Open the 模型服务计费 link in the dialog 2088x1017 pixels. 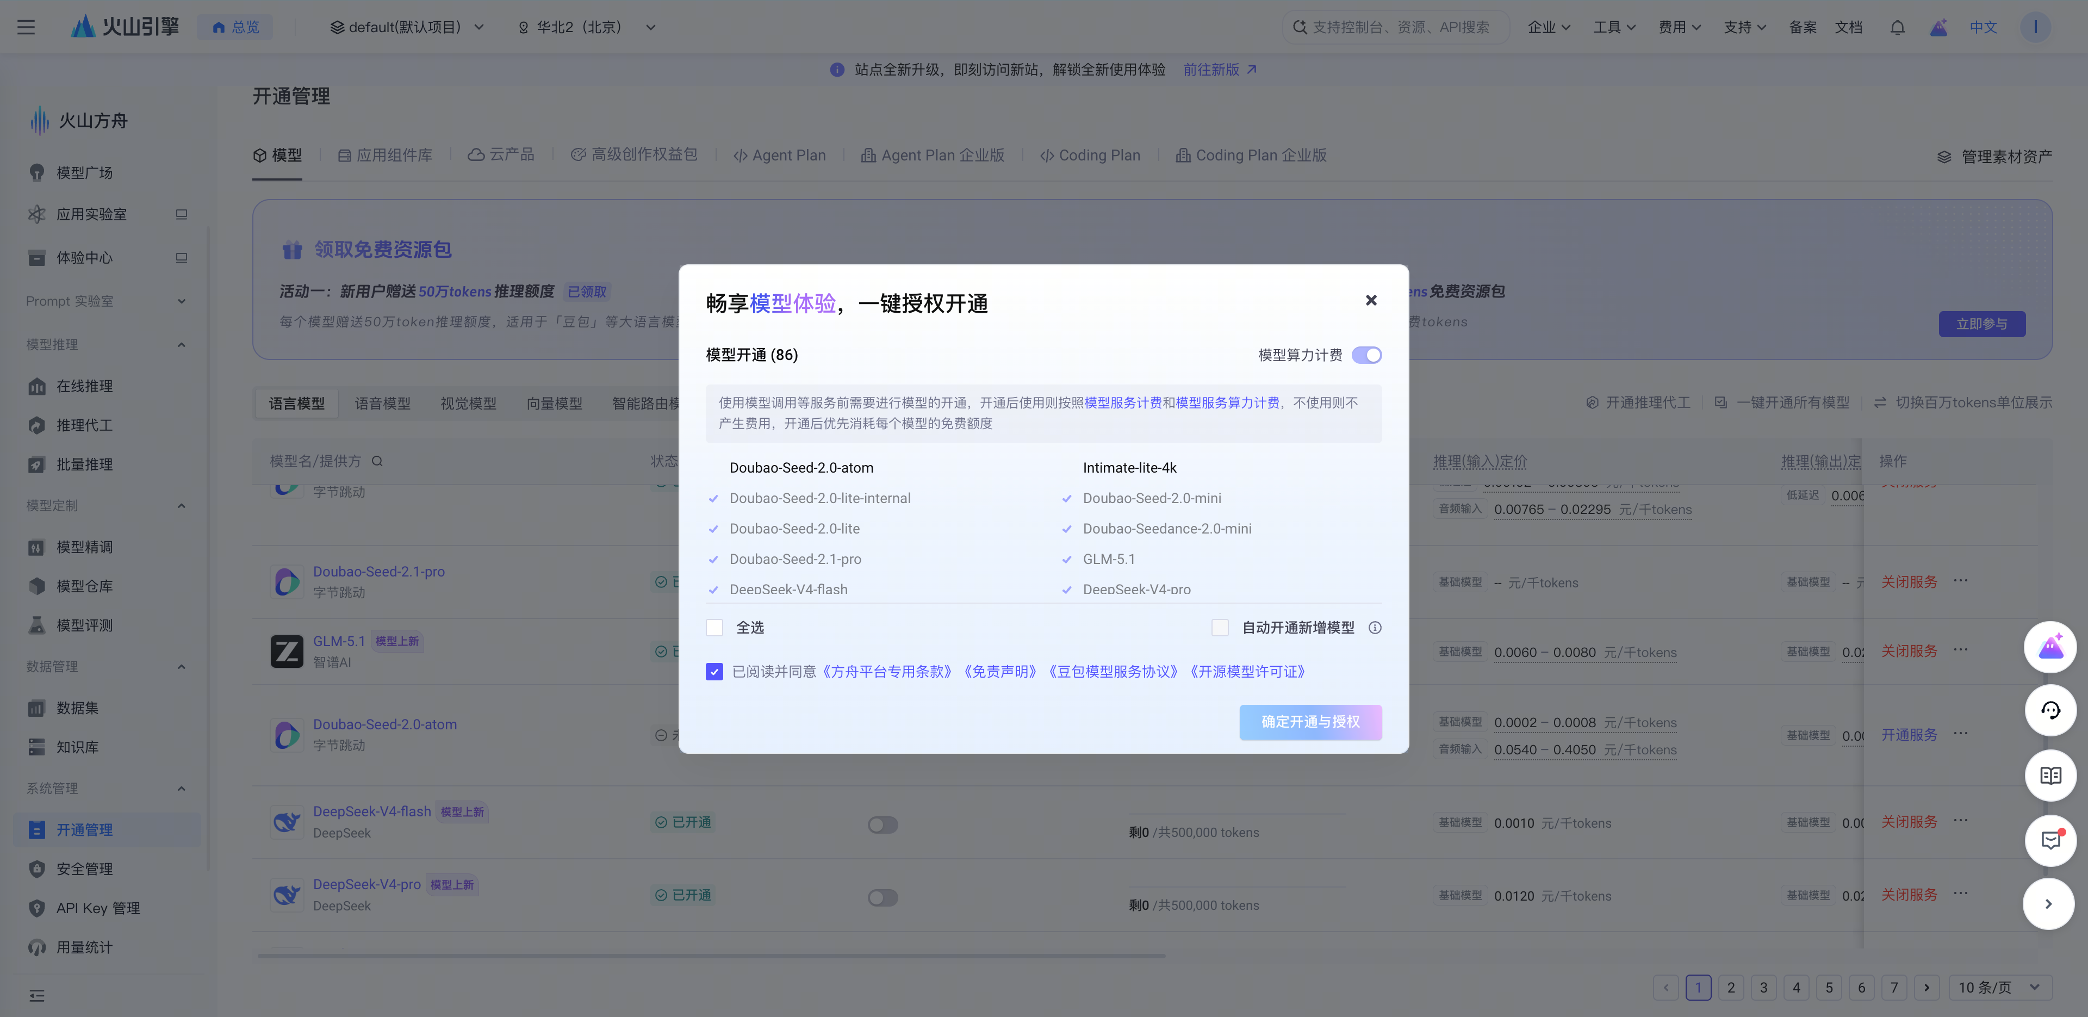pyautogui.click(x=1123, y=403)
